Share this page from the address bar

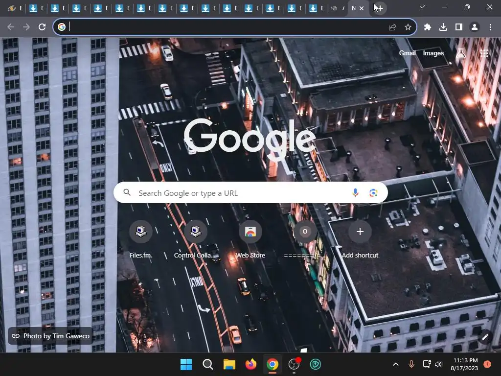(392, 27)
